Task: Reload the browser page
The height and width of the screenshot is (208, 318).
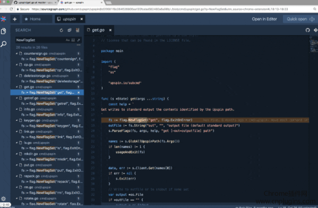Action: click(x=11, y=9)
